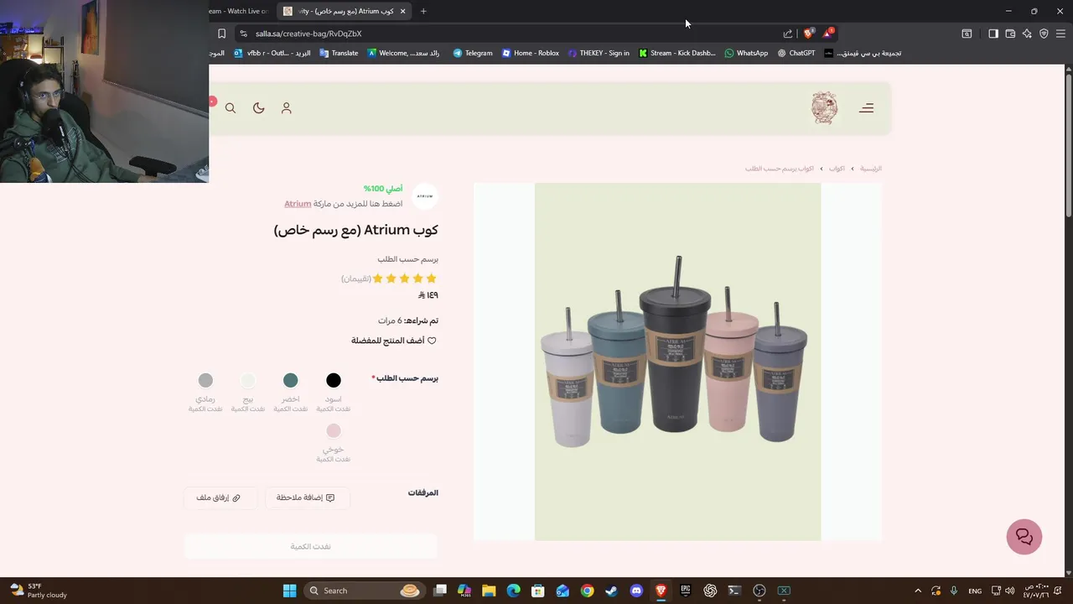Open the weather widget 53°F
Viewport: 1073px width, 604px height.
pyautogui.click(x=38, y=591)
